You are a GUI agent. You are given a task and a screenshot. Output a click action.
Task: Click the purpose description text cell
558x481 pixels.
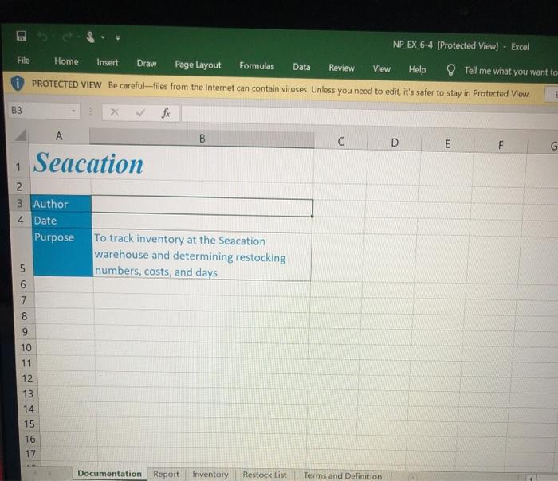click(x=202, y=256)
